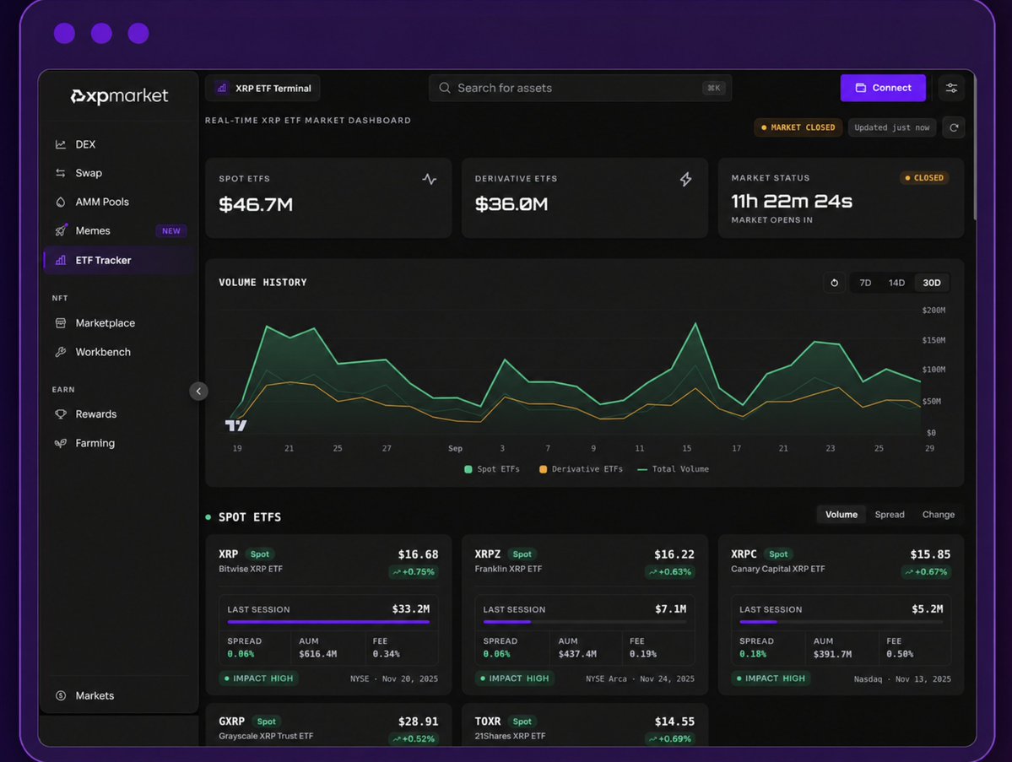This screenshot has height=762, width=1012.
Task: Click the refresh icon near Updated just now
Action: pos(953,127)
